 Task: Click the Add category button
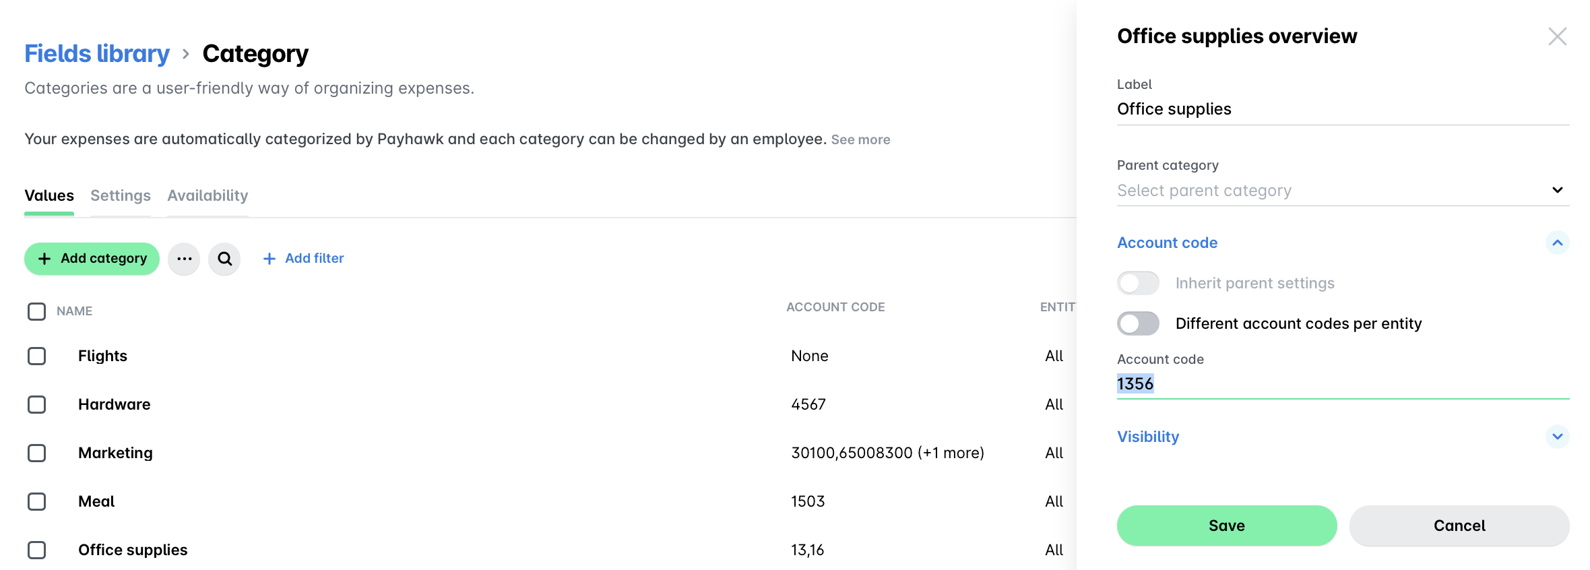92,259
